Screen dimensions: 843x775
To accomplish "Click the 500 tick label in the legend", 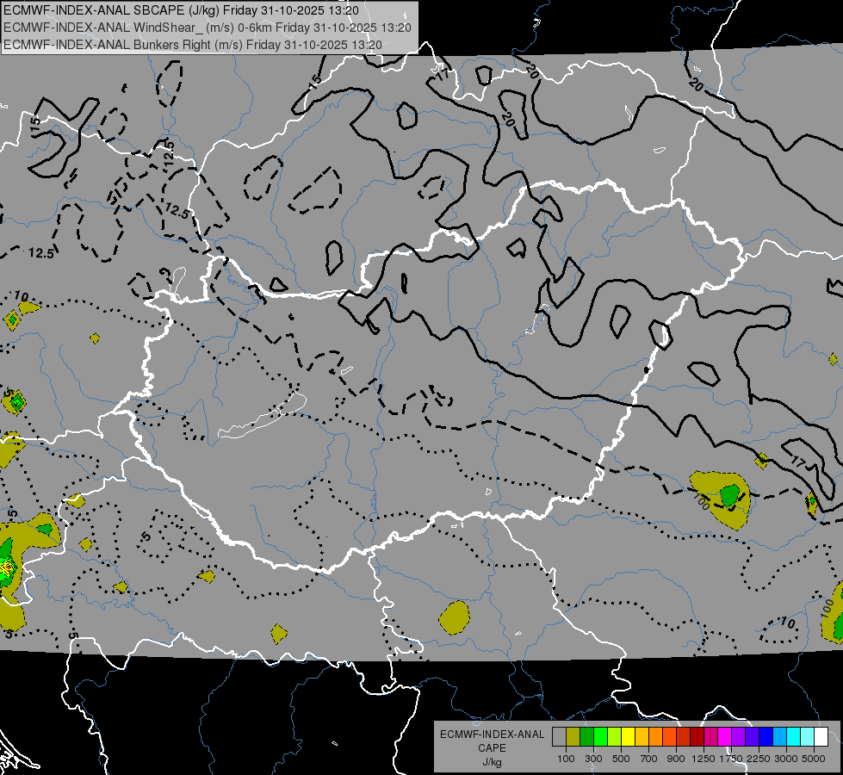I will (621, 759).
